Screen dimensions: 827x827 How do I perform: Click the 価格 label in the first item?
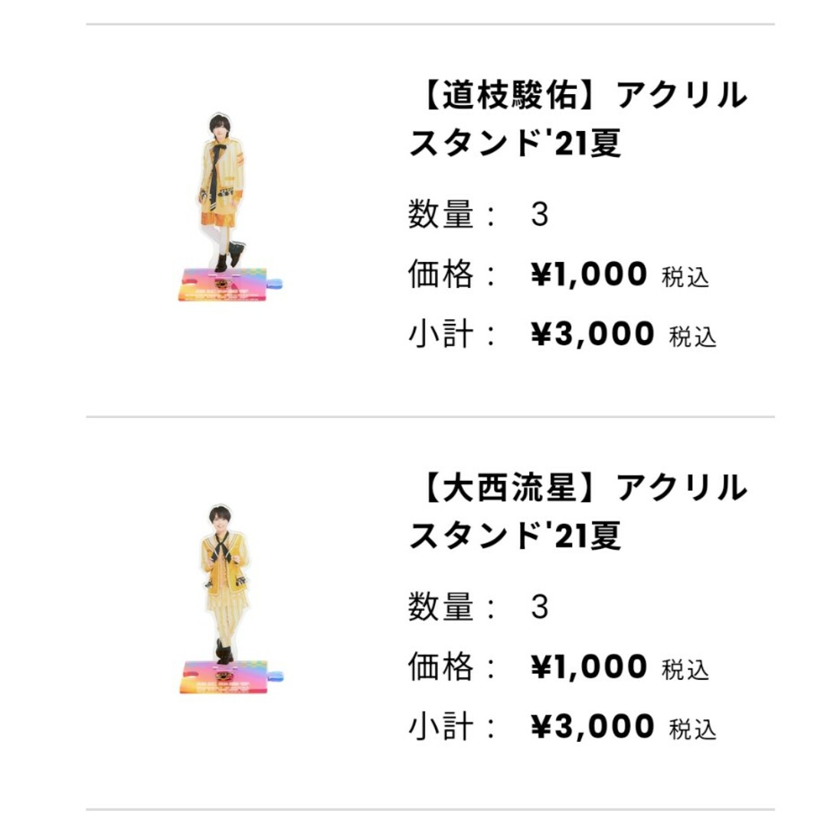tap(441, 274)
